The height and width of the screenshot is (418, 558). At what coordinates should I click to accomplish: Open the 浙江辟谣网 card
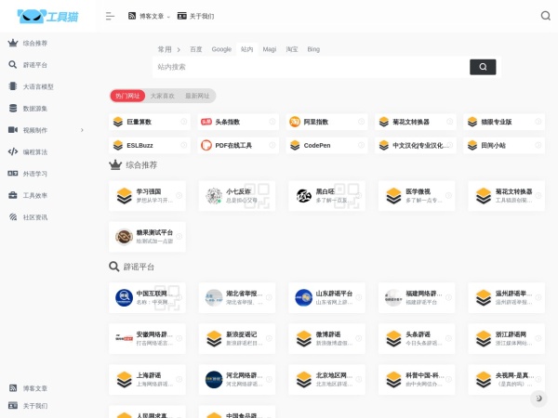click(x=507, y=339)
